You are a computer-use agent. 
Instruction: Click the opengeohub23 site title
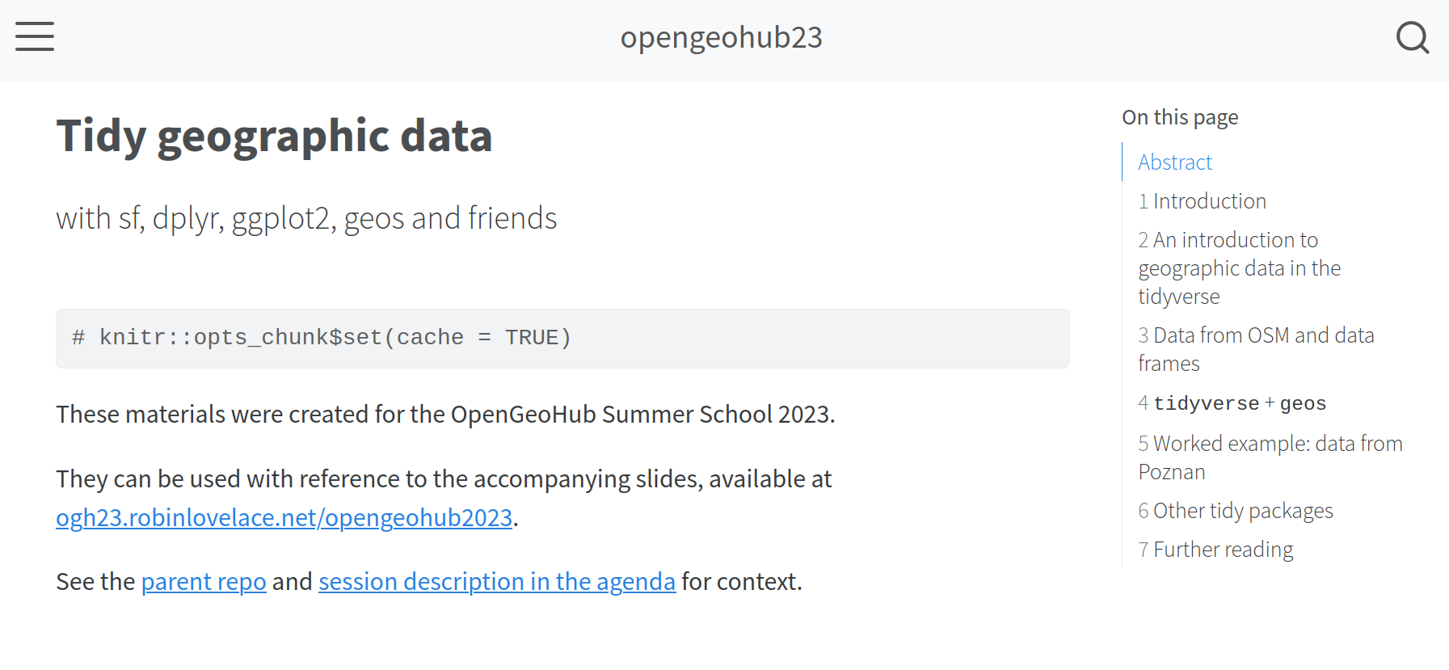click(721, 37)
